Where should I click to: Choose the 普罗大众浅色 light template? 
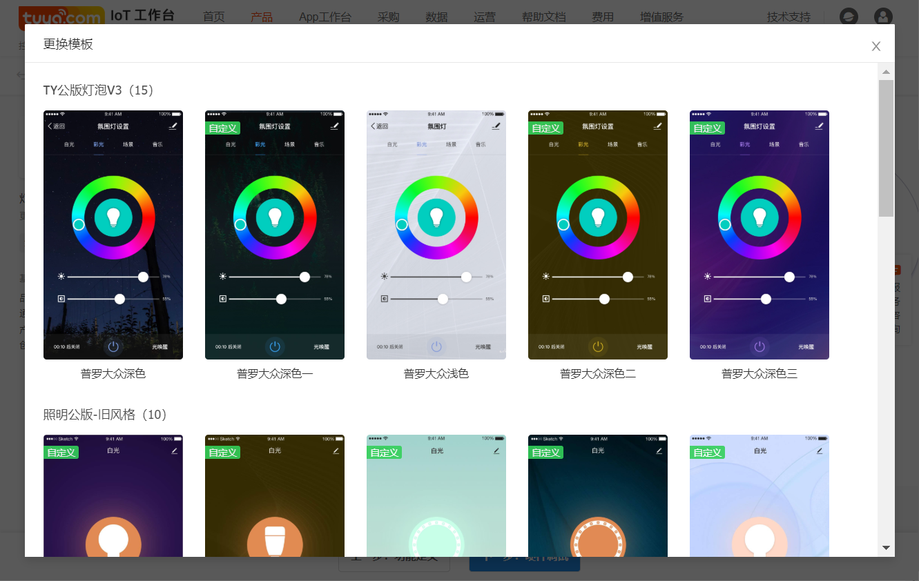tap(436, 235)
